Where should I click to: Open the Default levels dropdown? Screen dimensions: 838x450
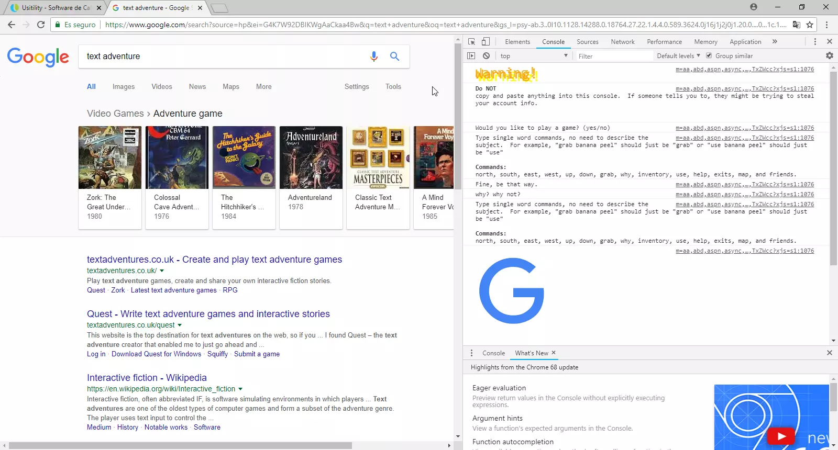pyautogui.click(x=678, y=56)
